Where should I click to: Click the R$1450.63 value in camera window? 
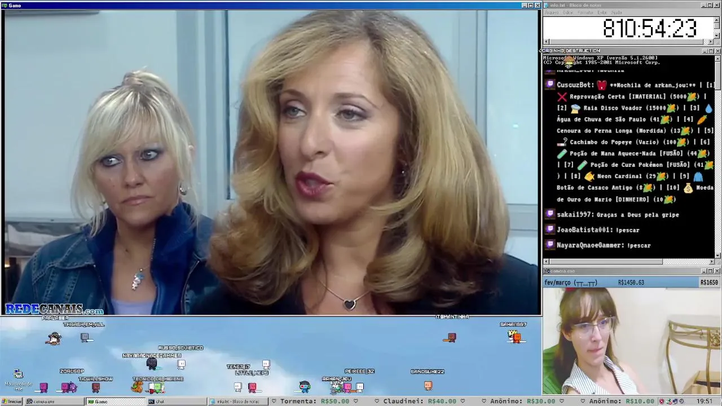[x=631, y=283]
